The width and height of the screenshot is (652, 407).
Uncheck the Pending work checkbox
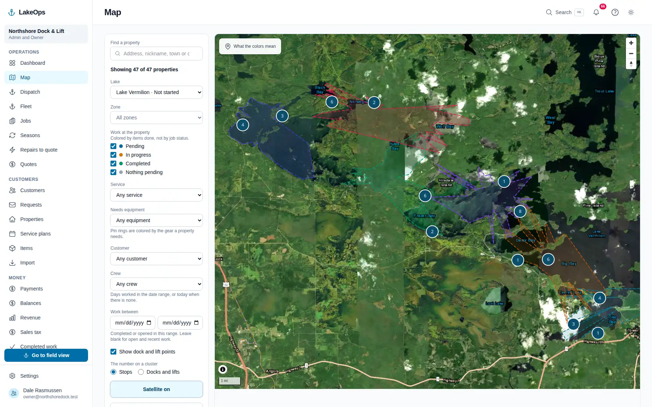(113, 146)
